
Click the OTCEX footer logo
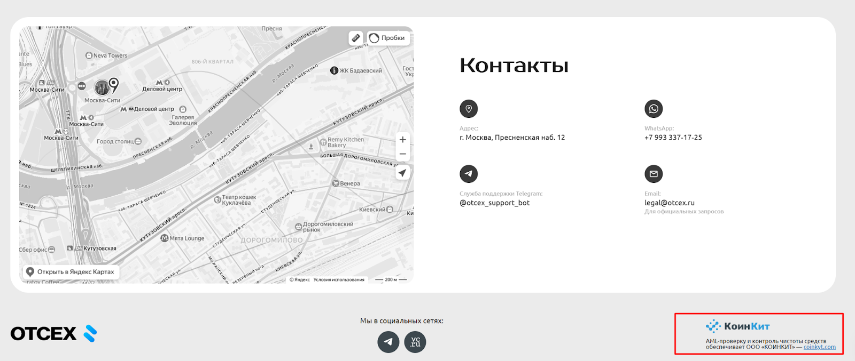pyautogui.click(x=53, y=334)
